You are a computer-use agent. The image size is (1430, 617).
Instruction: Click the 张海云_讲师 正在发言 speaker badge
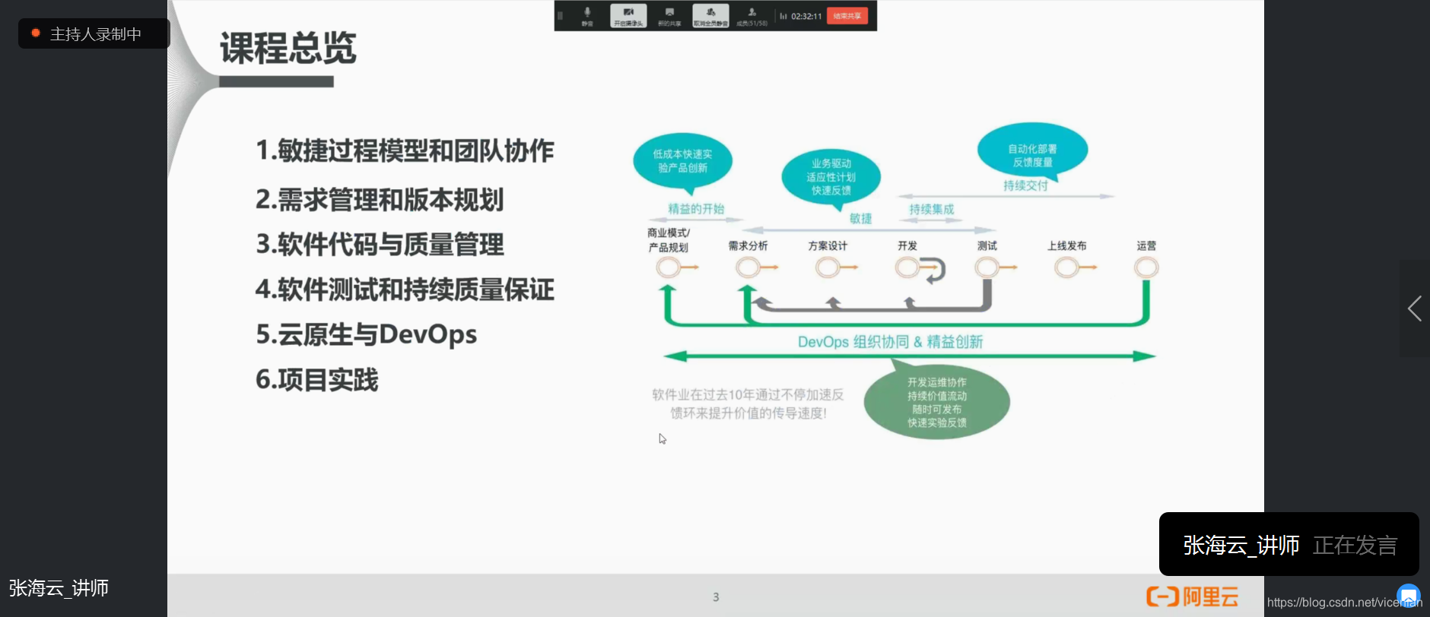1289,544
